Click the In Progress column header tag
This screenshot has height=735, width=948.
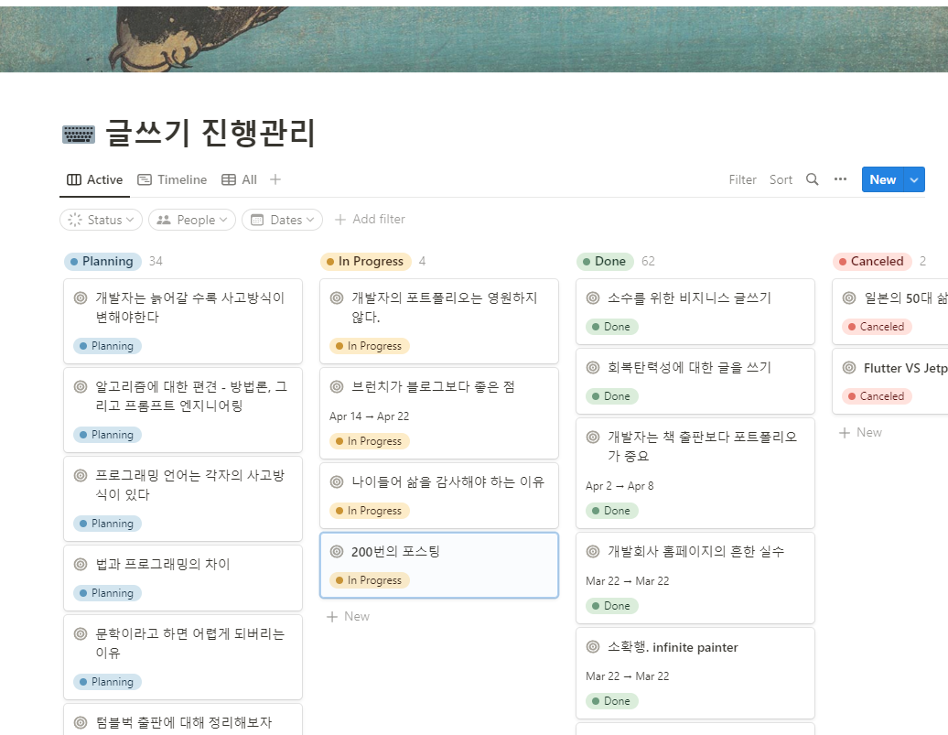tap(366, 262)
